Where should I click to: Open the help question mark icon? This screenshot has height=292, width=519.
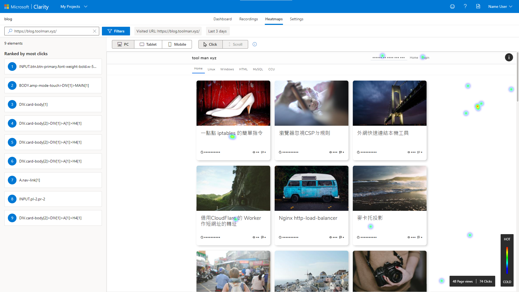[x=465, y=6]
